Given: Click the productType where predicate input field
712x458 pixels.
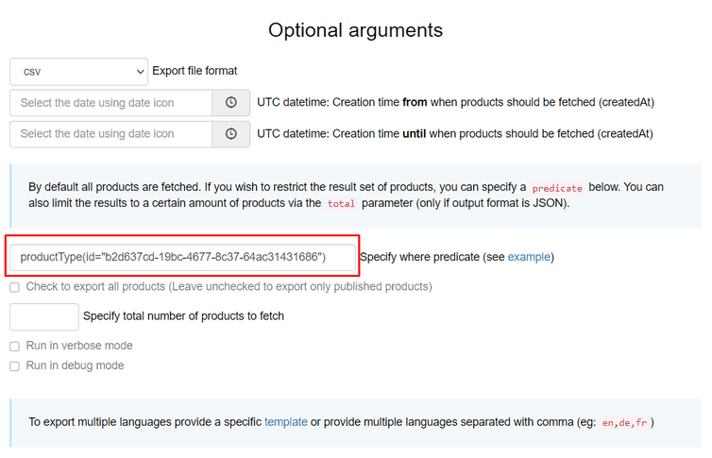Looking at the screenshot, I should click(182, 257).
